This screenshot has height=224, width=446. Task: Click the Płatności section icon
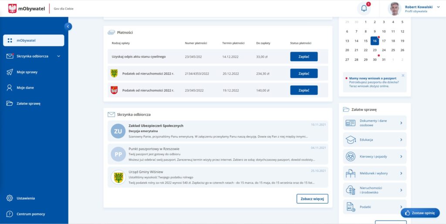pos(111,32)
